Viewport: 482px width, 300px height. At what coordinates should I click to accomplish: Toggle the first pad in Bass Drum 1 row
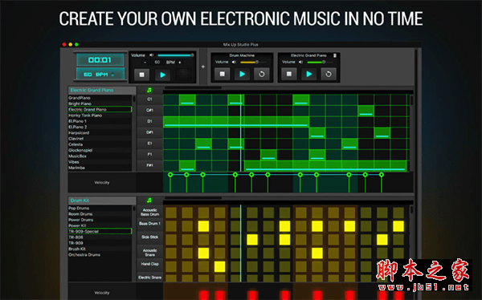[x=171, y=226]
